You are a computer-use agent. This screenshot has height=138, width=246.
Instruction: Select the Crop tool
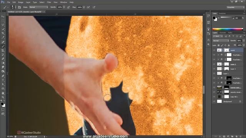(3, 33)
